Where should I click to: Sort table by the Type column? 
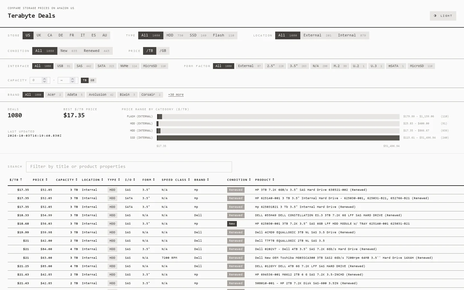pyautogui.click(x=114, y=180)
